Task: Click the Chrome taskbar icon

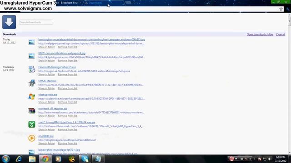Action: click(45, 159)
